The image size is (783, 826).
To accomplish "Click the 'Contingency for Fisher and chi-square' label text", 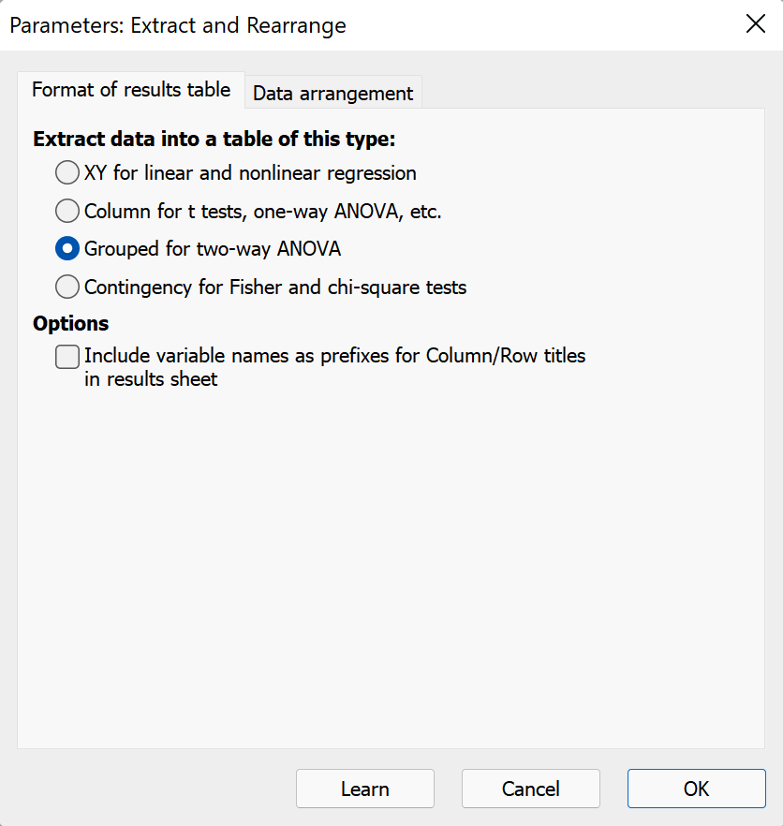I will [x=275, y=287].
